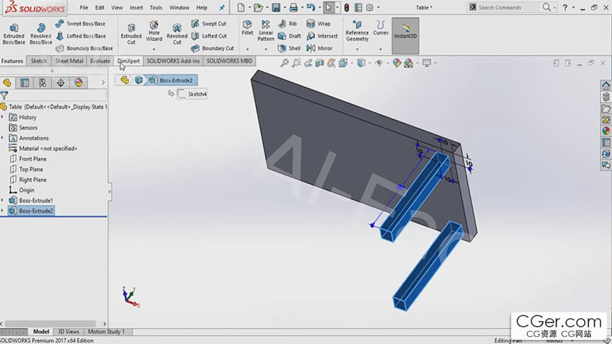Image resolution: width=612 pixels, height=344 pixels.
Task: Expand the History tree node
Action: (x=2, y=117)
